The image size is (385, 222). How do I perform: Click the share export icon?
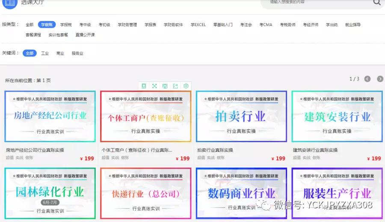[175, 86]
